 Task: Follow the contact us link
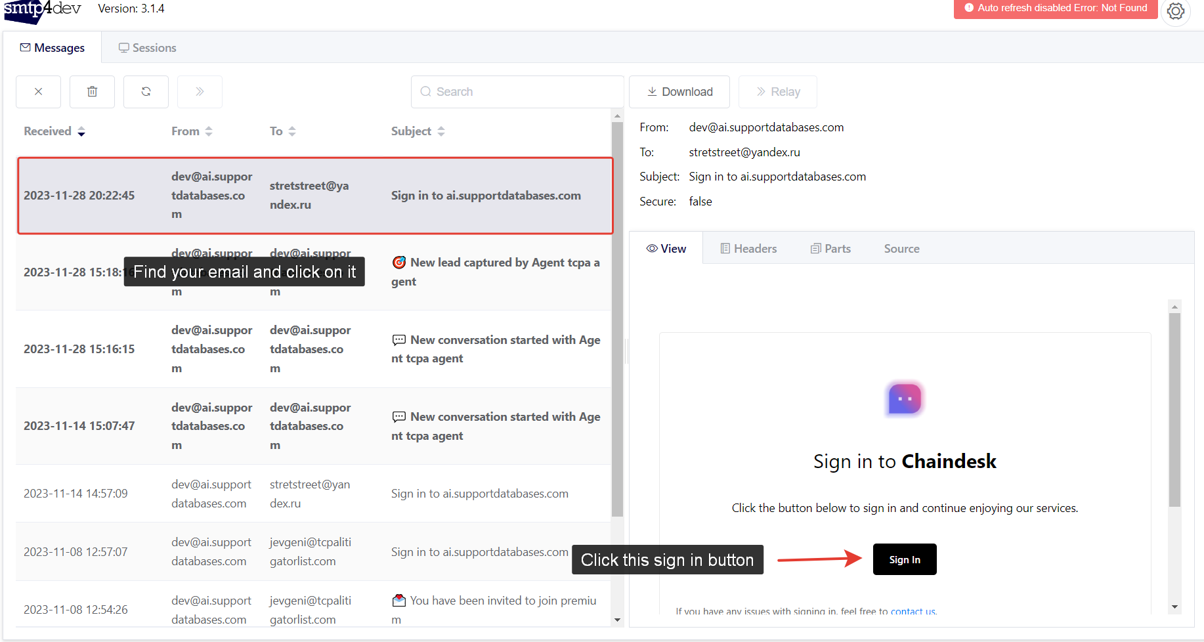point(913,611)
